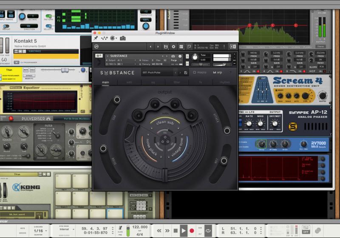Image resolution: width=340 pixels, height=238 pixels.
Task: Select the eq tab in Substance
Action: 153,82
